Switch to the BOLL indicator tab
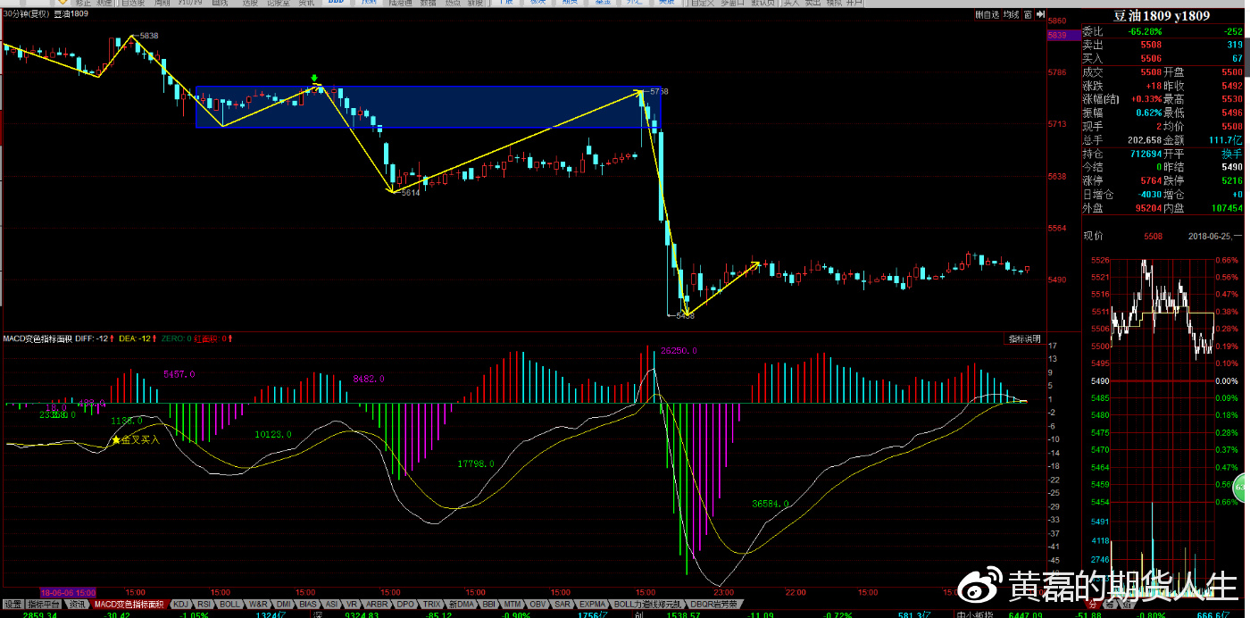 point(229,605)
